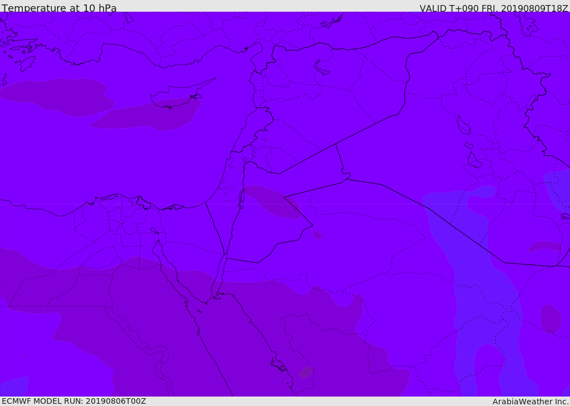Click the 'Temperature at 10 hPa' title
The image size is (570, 406).
pyautogui.click(x=59, y=8)
